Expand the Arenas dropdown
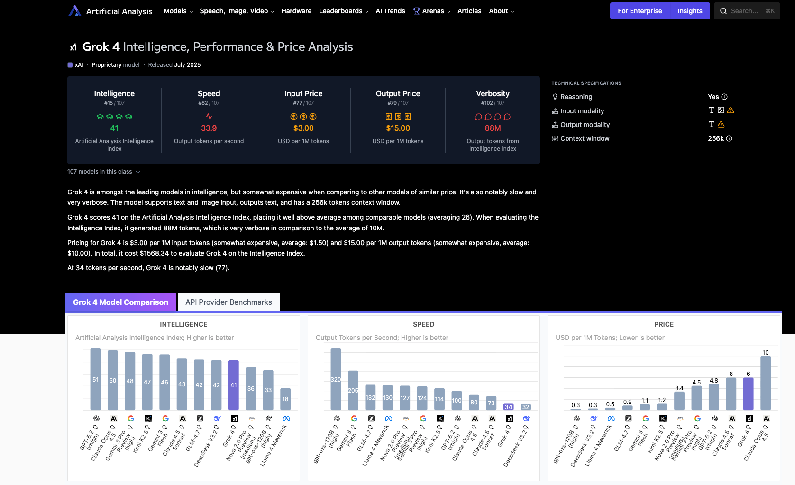 click(x=432, y=11)
